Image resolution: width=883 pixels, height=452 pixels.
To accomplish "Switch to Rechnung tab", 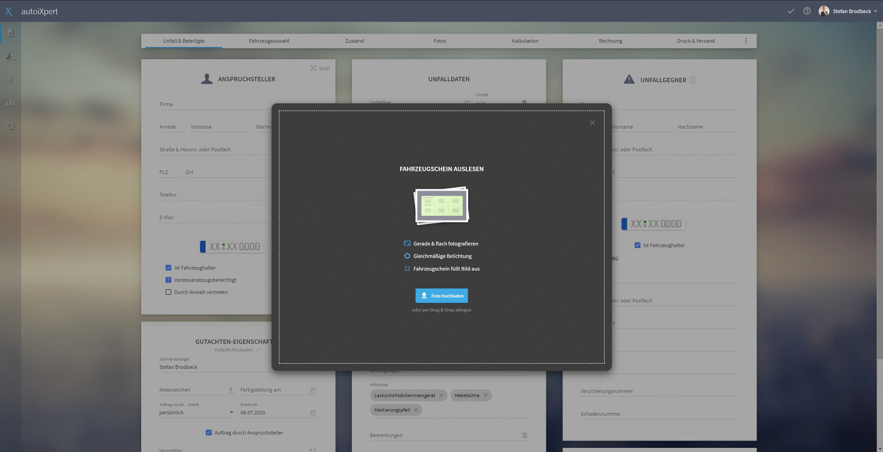I will [x=611, y=41].
